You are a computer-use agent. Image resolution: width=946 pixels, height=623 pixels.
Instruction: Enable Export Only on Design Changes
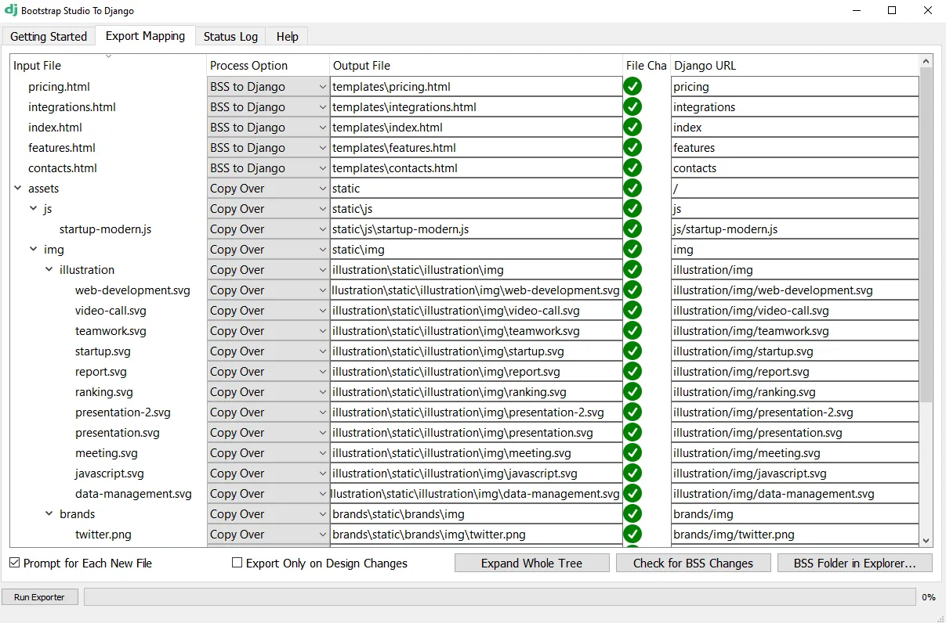click(x=237, y=563)
